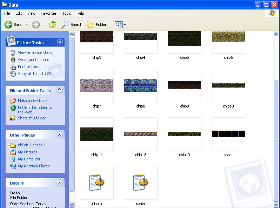280x208 pixels.
Task: Click View as a slide show link
Action: click(35, 53)
